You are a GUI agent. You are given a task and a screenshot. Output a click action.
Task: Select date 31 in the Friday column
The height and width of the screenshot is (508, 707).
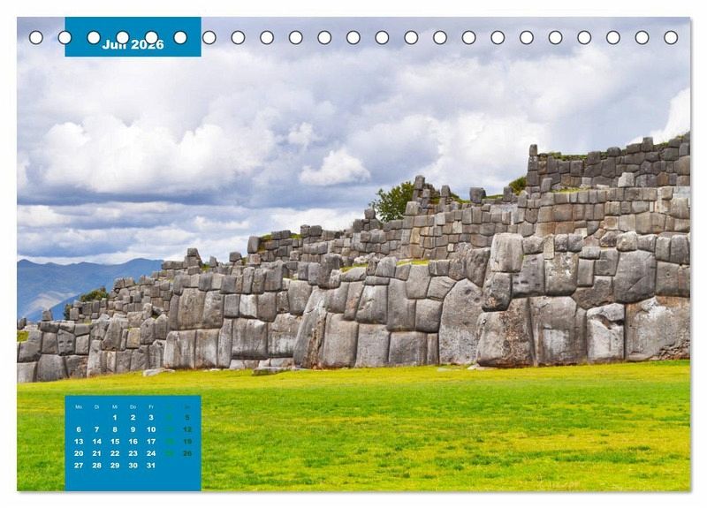(x=151, y=466)
